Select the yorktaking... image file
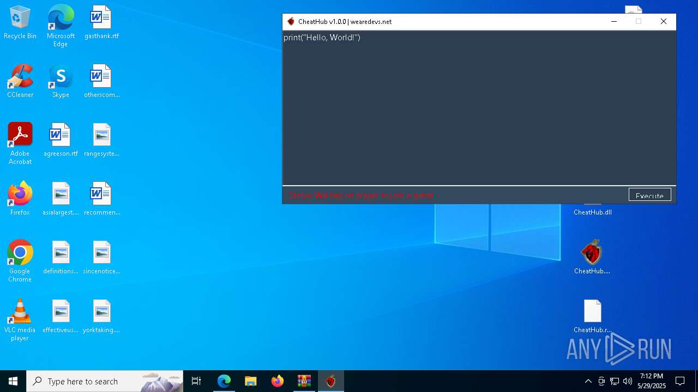The width and height of the screenshot is (698, 392). tap(101, 317)
